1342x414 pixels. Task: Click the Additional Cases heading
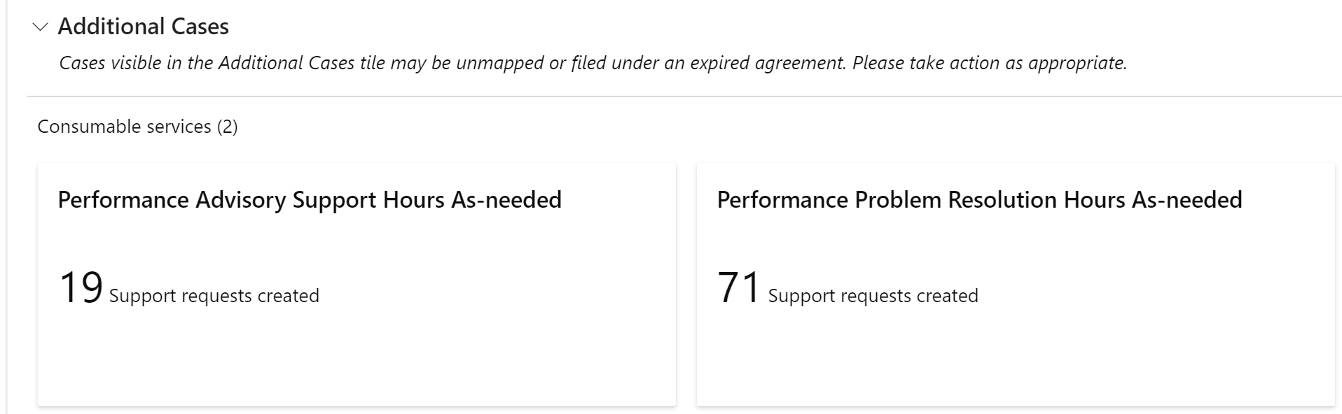143,27
